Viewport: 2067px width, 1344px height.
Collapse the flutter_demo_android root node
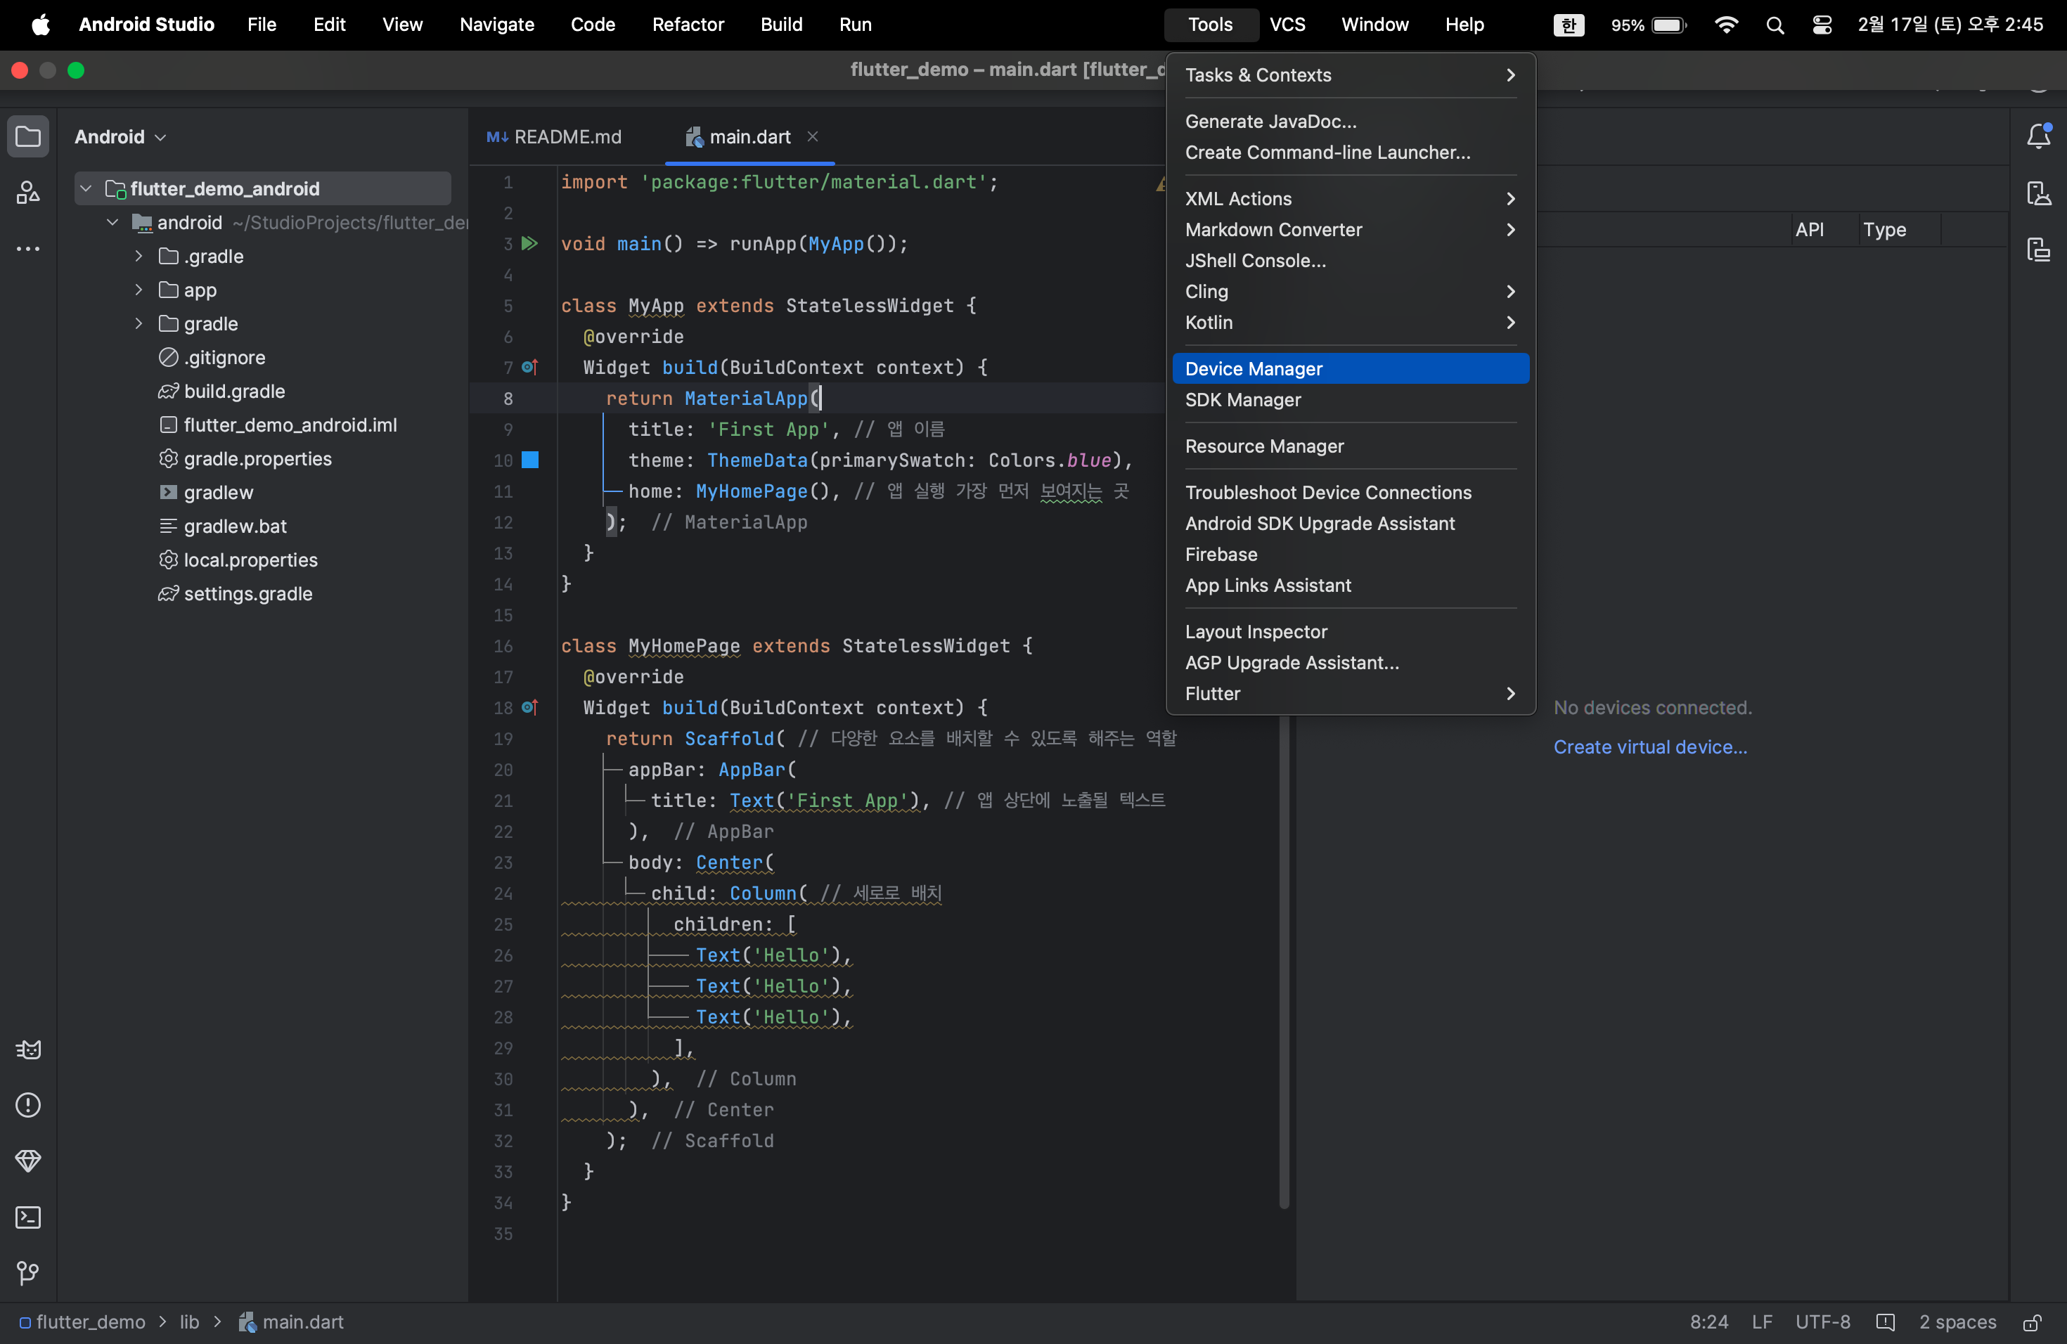click(x=86, y=188)
